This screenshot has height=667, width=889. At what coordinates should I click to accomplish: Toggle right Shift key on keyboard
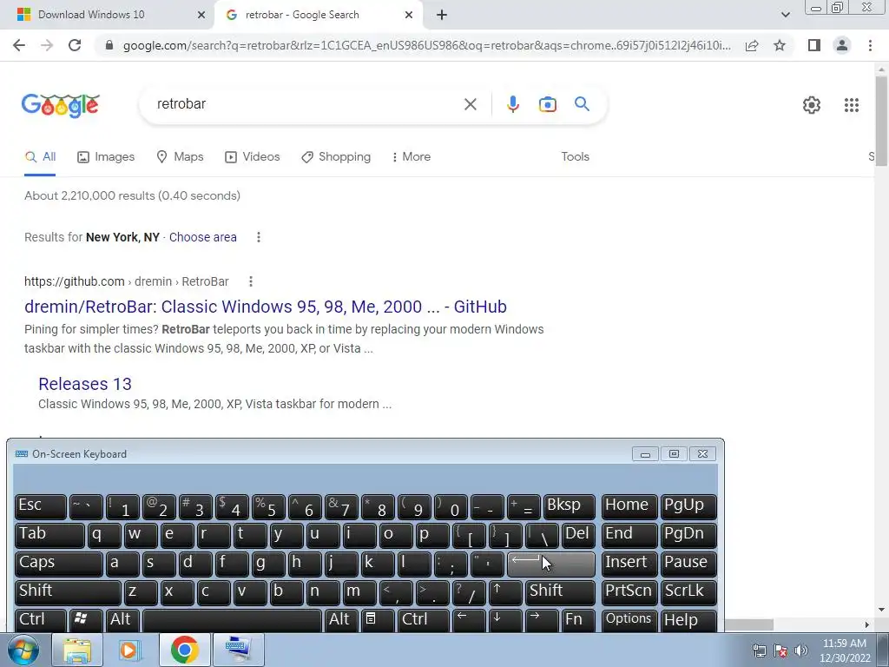click(x=560, y=591)
